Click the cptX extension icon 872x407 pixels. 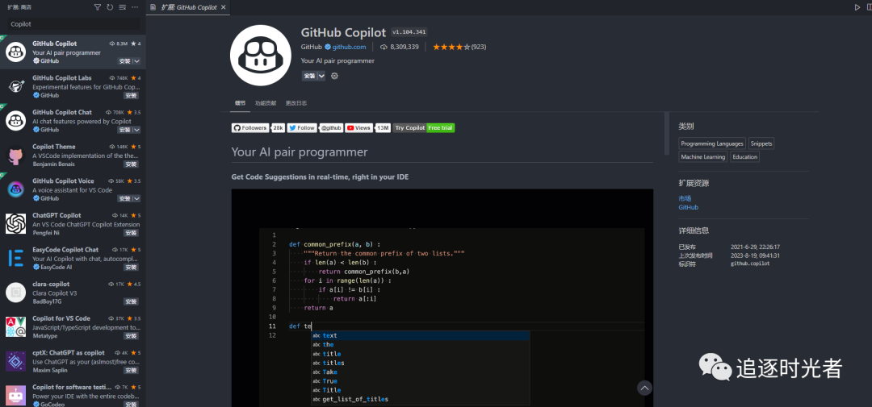pos(15,362)
